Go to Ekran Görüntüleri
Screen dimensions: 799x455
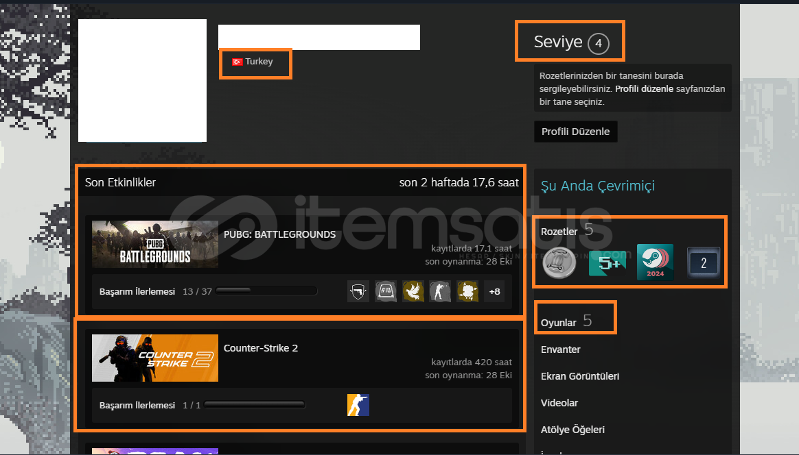point(580,376)
